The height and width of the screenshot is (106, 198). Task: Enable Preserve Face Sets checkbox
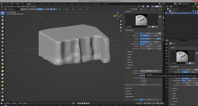tap(140, 82)
